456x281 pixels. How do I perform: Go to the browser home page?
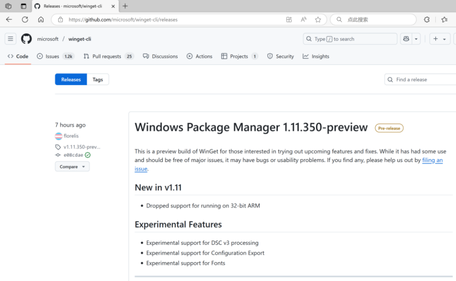point(40,19)
